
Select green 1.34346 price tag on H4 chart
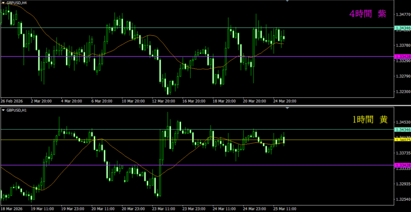[x=403, y=28]
